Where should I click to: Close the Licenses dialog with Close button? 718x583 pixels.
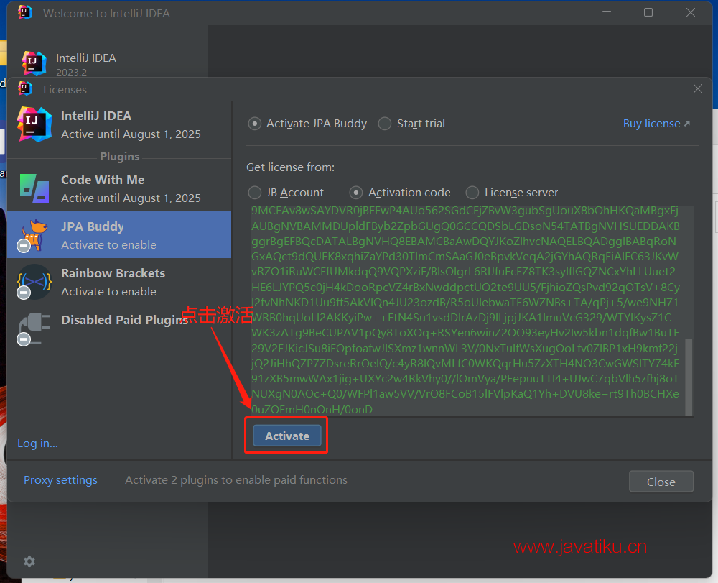[661, 482]
